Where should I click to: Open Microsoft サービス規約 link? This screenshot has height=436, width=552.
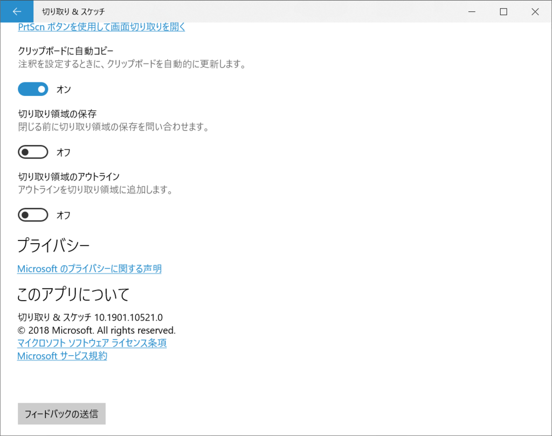(x=61, y=356)
